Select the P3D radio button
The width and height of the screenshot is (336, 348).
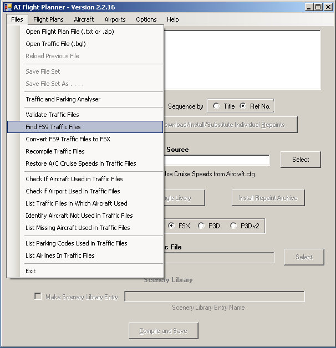[201, 226]
